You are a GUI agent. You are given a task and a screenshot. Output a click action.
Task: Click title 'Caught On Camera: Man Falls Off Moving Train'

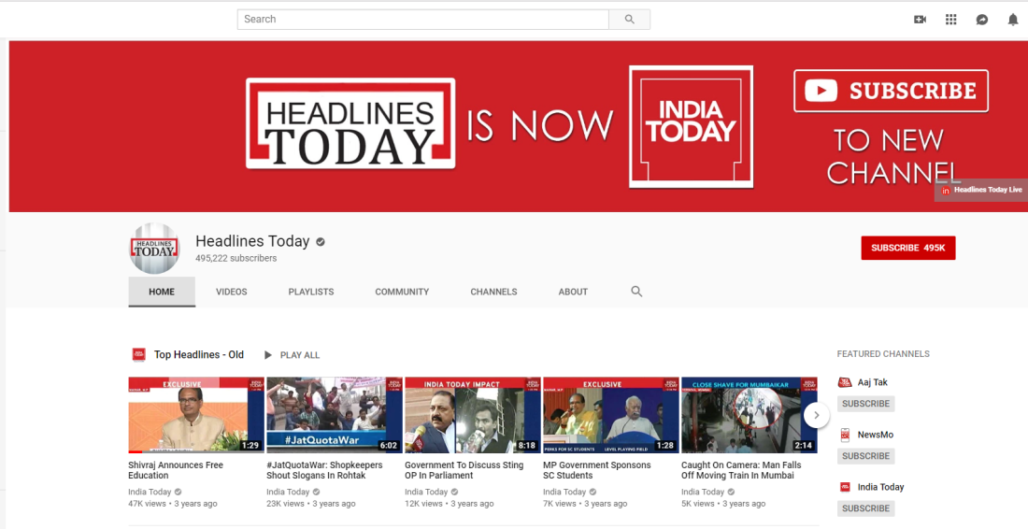pyautogui.click(x=741, y=470)
